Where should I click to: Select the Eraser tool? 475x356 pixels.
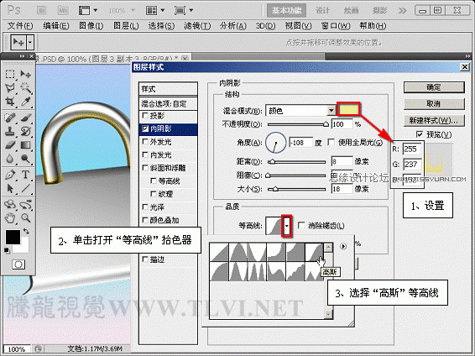pos(10,144)
